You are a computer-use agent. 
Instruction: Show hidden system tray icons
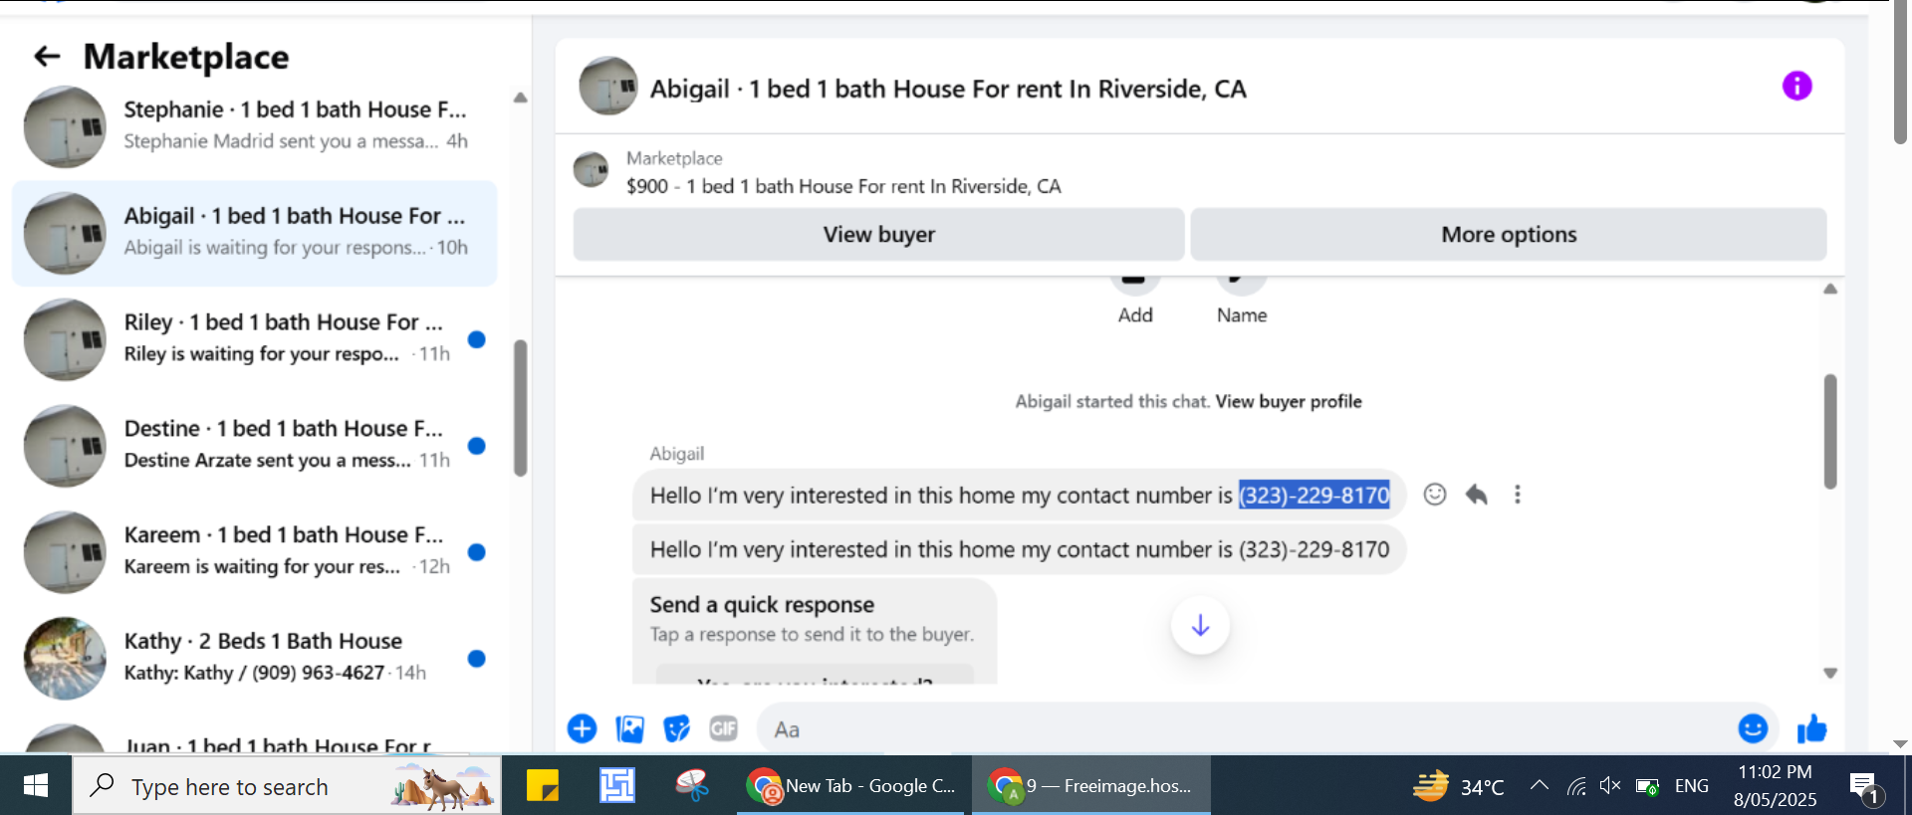1539,786
